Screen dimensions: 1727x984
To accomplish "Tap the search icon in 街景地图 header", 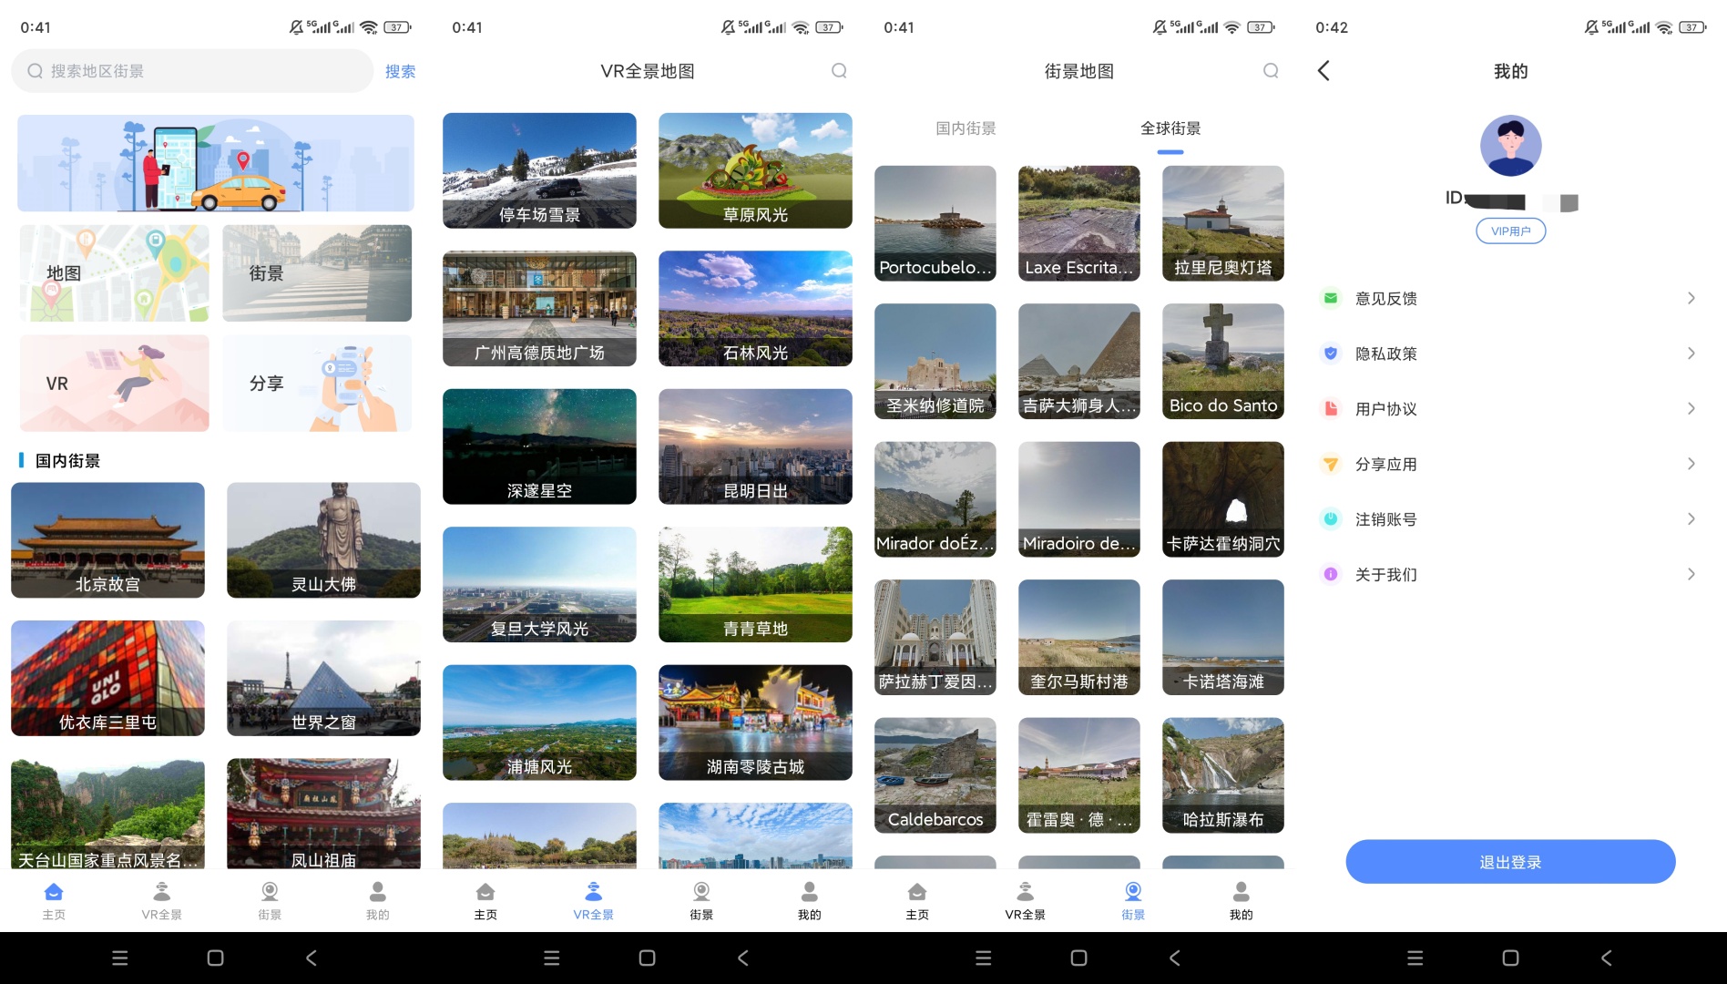I will tap(1271, 71).
